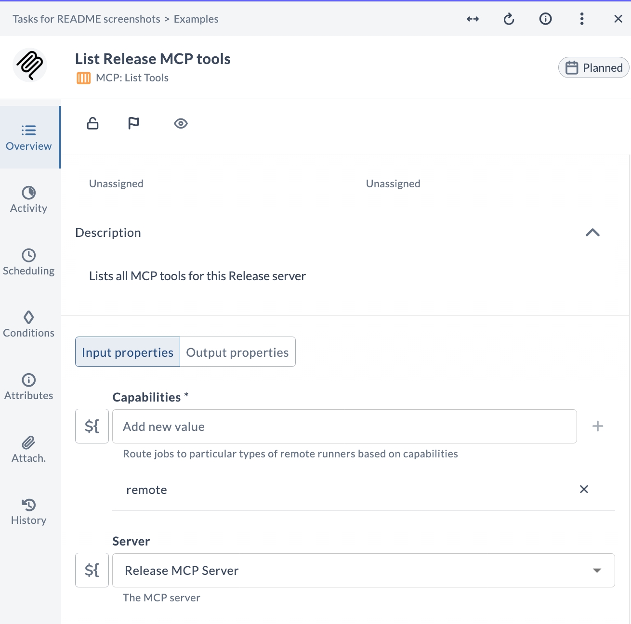Switch to the Output properties tab

click(237, 352)
